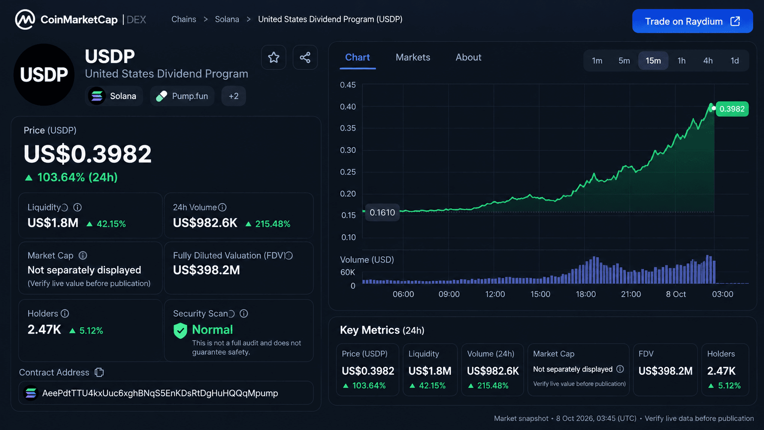Click the 5.12% holders change in left panel

91,330
